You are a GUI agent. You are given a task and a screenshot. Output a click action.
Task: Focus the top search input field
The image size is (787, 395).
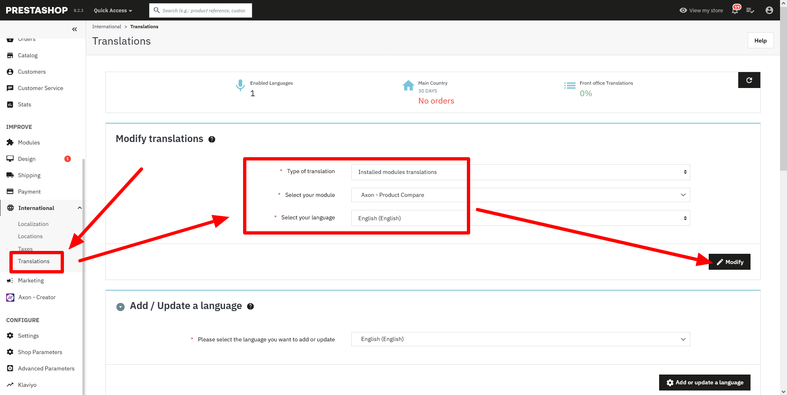(204, 11)
